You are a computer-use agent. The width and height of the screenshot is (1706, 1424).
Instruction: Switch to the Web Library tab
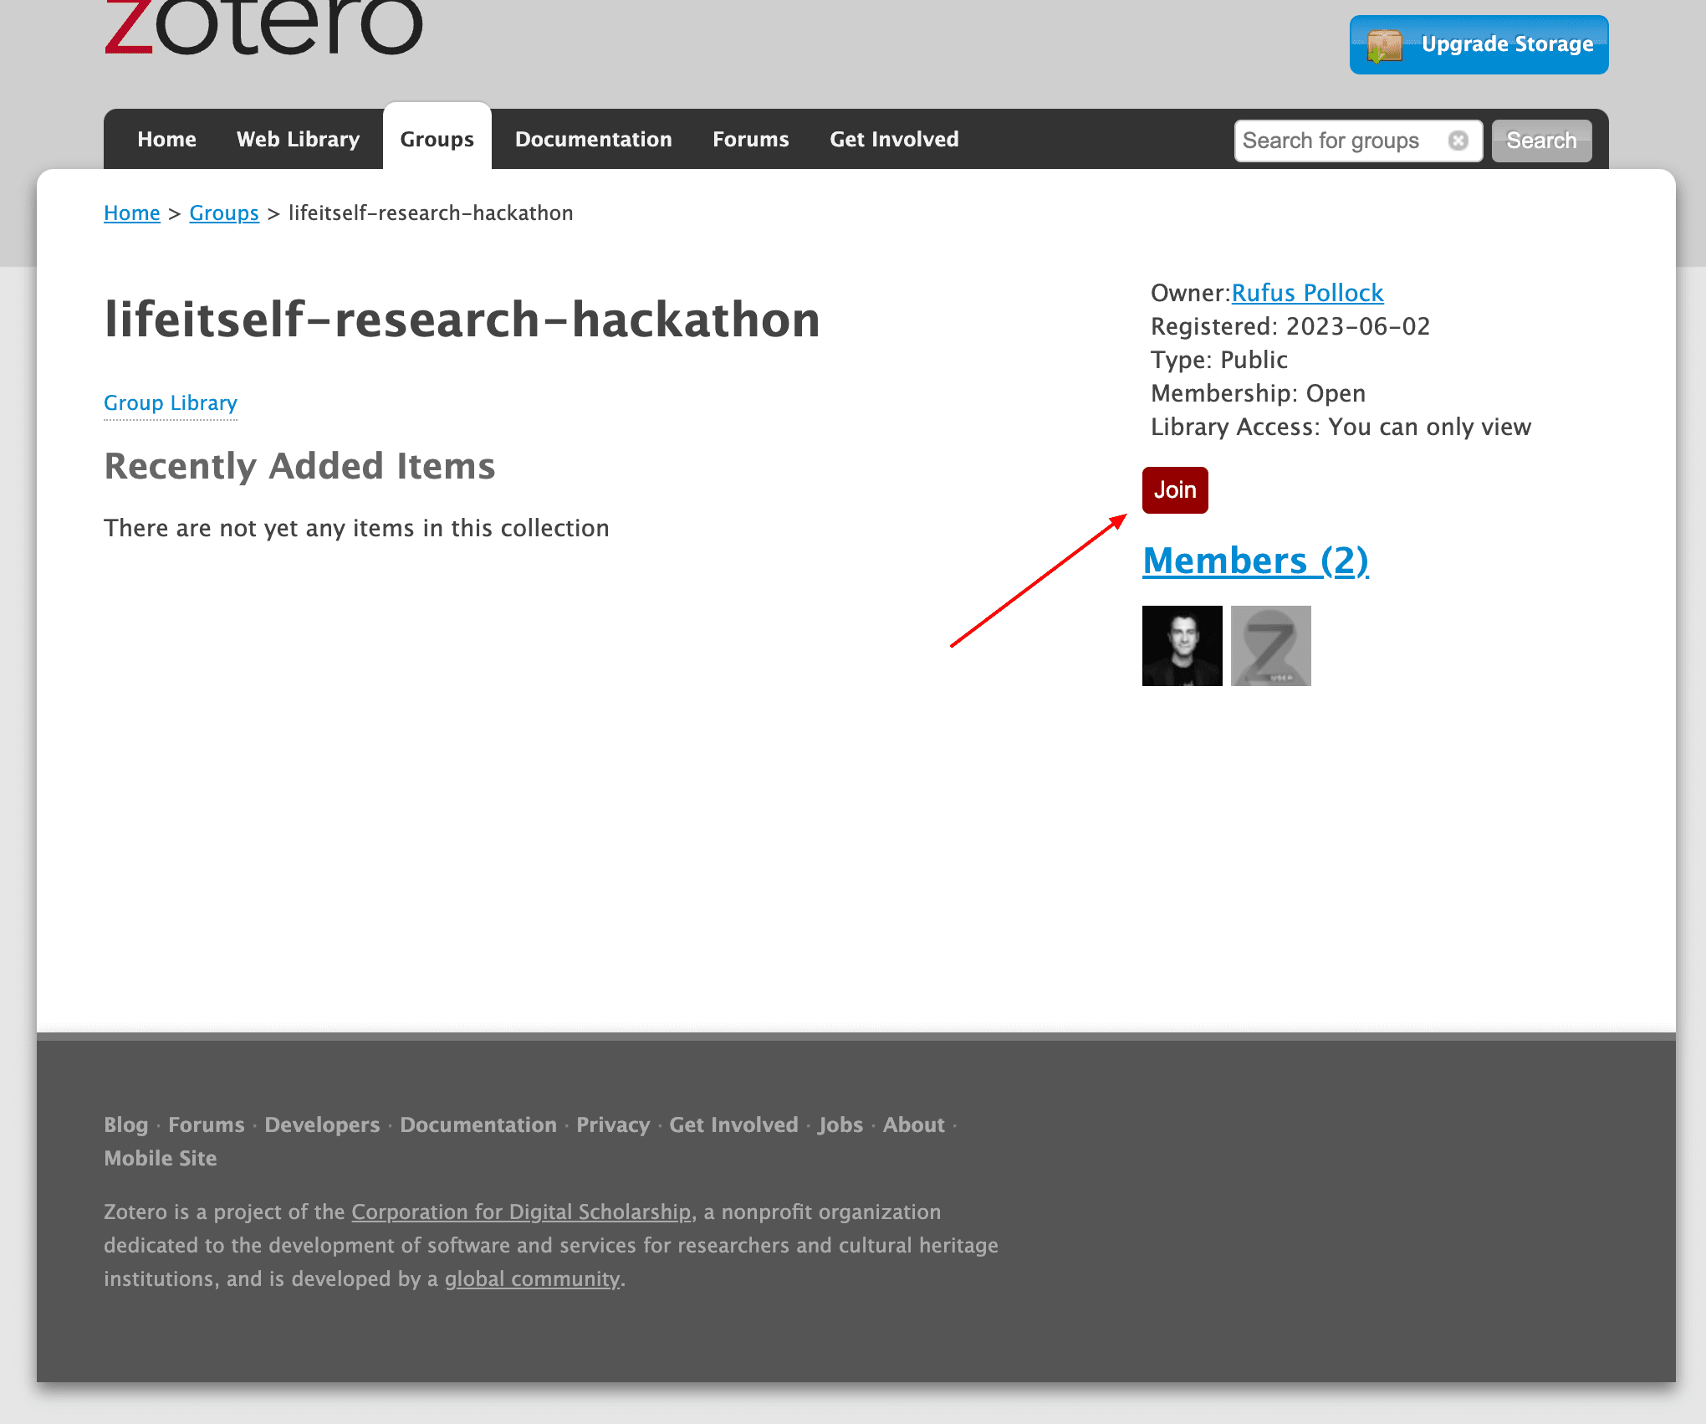(x=298, y=139)
